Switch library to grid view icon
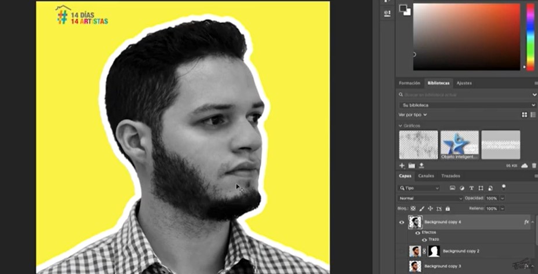 (x=524, y=115)
